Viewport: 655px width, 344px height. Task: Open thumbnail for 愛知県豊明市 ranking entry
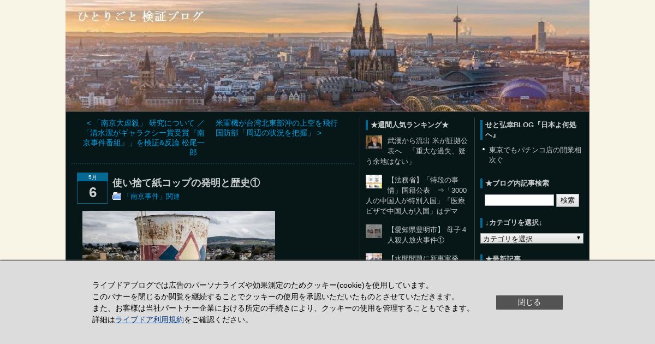coord(374,231)
